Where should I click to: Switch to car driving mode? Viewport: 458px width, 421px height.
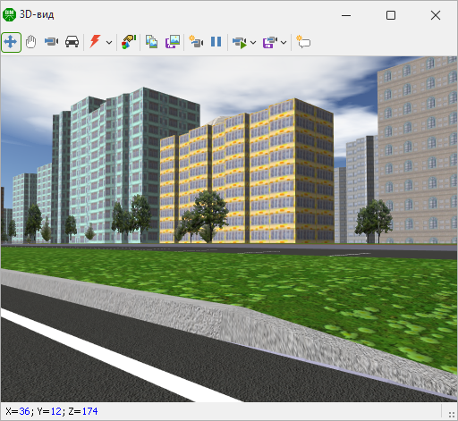point(72,42)
